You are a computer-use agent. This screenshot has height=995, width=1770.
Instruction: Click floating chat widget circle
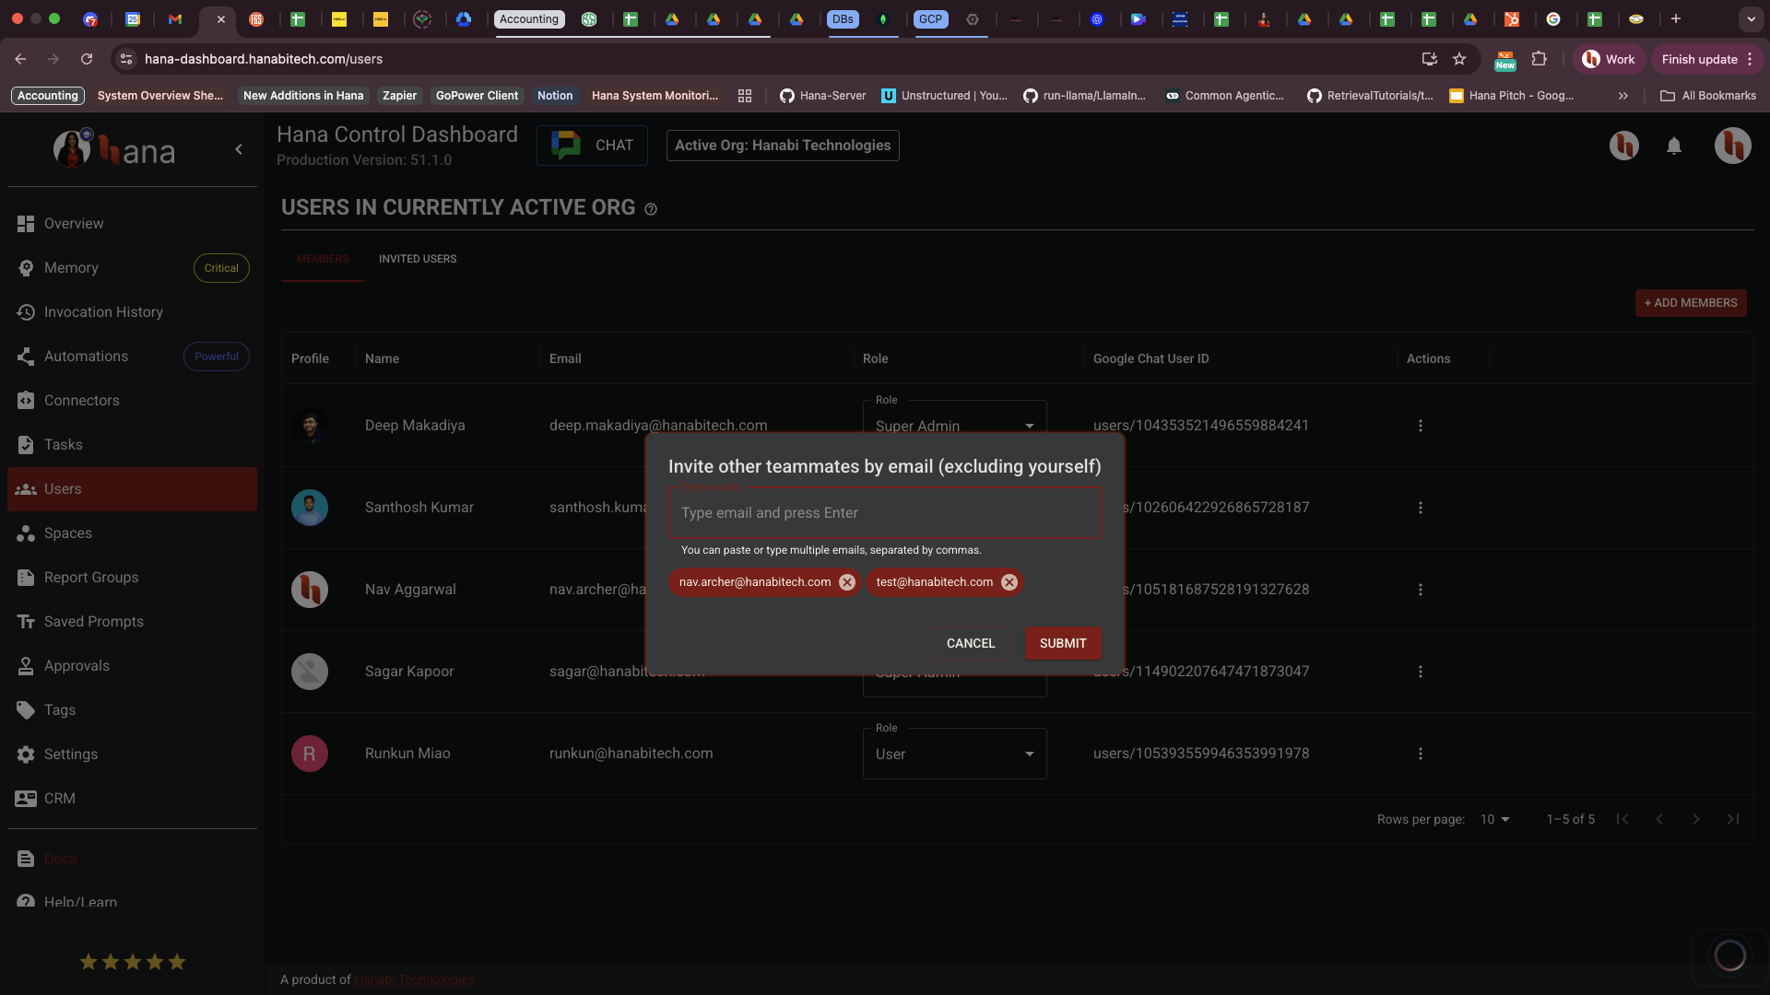(1729, 955)
